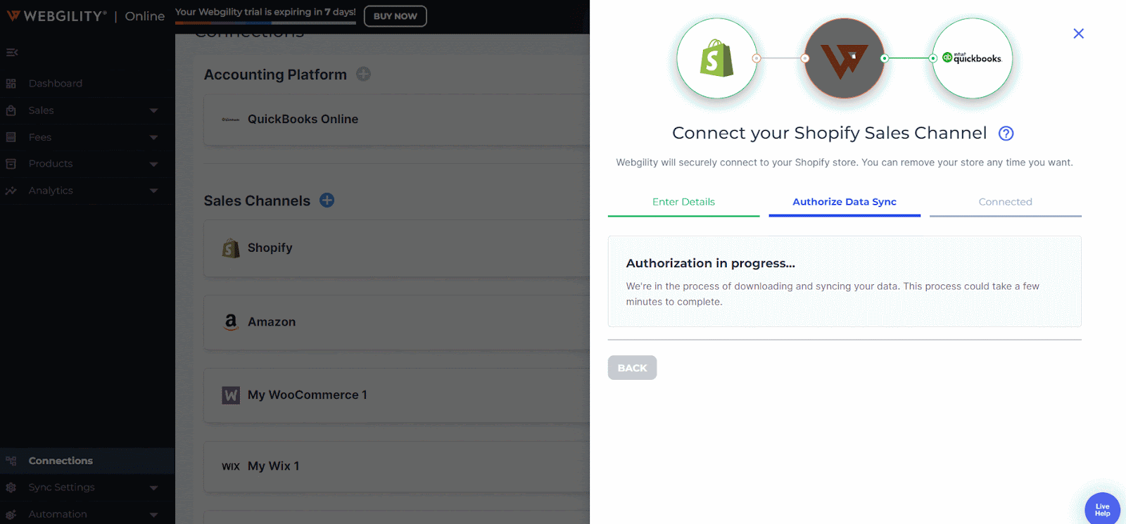The width and height of the screenshot is (1126, 524).
Task: Expand the Sync Settings dropdown arrow
Action: coord(153,487)
